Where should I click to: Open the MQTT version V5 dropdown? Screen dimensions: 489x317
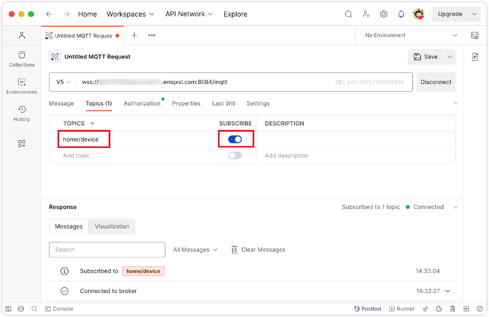63,82
